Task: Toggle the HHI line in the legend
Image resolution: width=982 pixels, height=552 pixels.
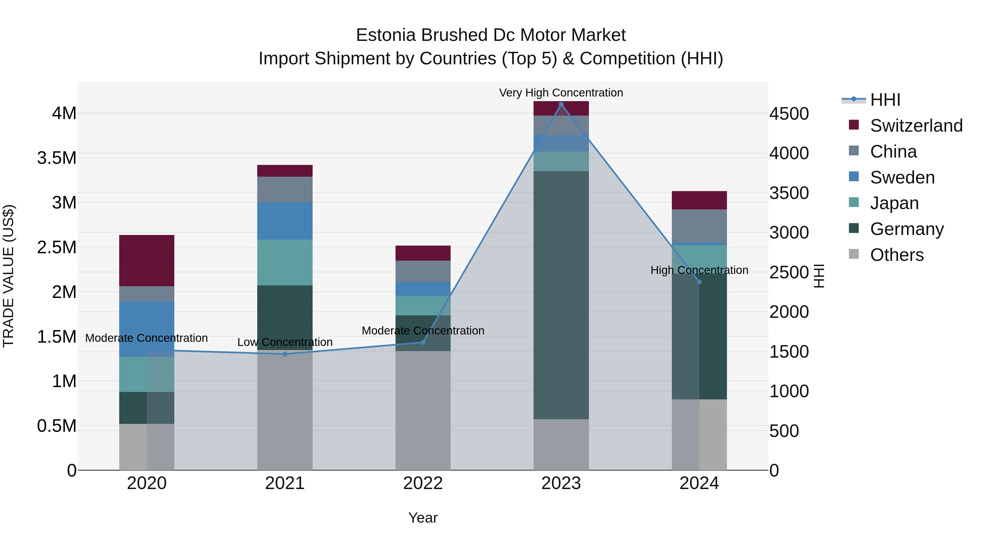Action: pos(871,100)
